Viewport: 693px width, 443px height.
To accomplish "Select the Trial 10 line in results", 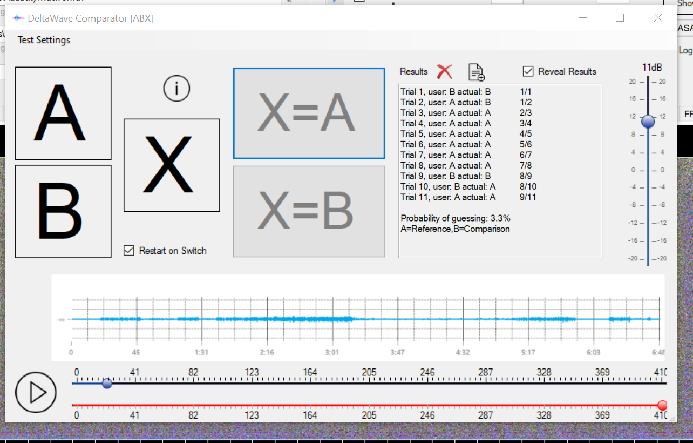I will [x=448, y=187].
